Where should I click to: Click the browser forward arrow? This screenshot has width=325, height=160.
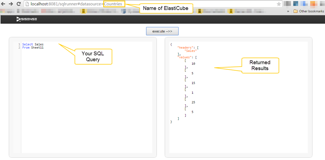point(11,4)
